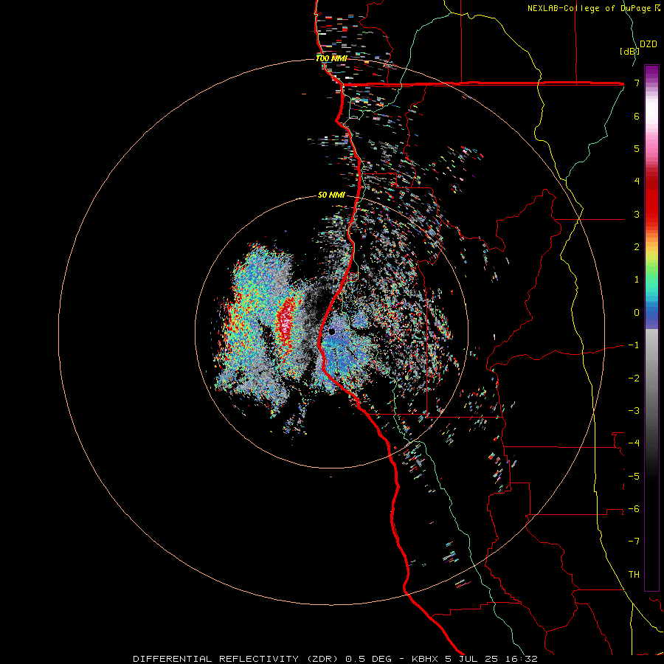The height and width of the screenshot is (664, 664).
Task: Pick the -7 label on the scale
Action: [x=634, y=542]
